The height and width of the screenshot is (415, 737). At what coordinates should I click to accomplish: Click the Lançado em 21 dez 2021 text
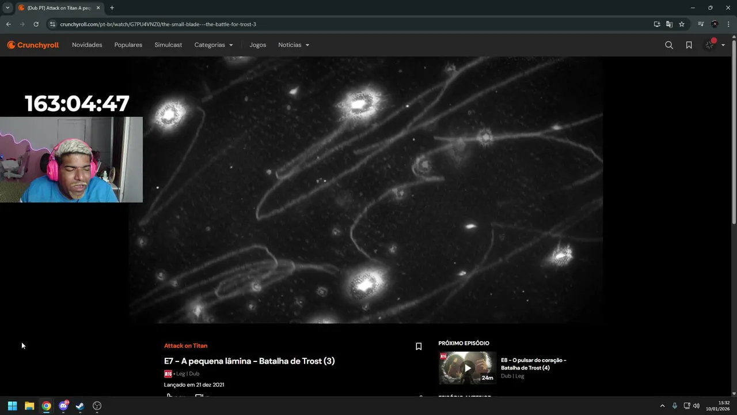(x=194, y=384)
